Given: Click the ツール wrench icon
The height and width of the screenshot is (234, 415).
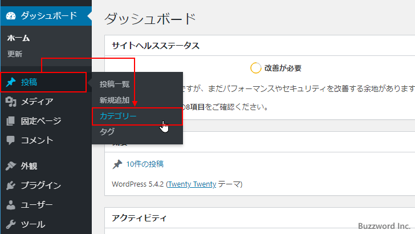Looking at the screenshot, I should (x=11, y=224).
